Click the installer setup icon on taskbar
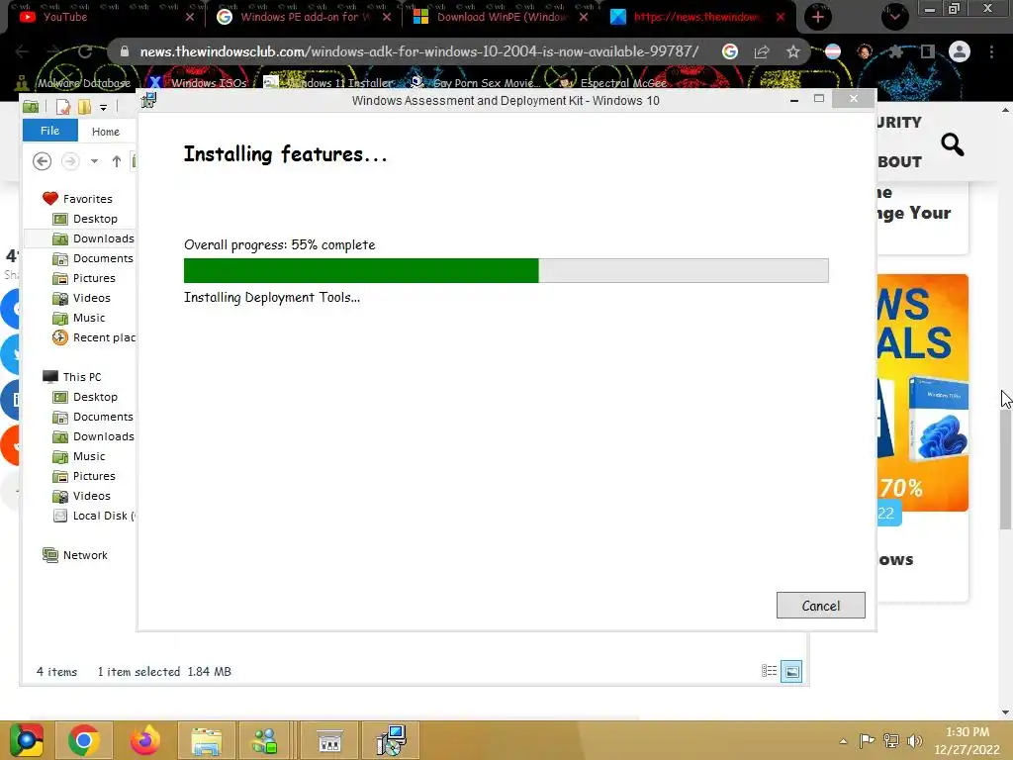This screenshot has width=1013, height=760. (x=392, y=740)
